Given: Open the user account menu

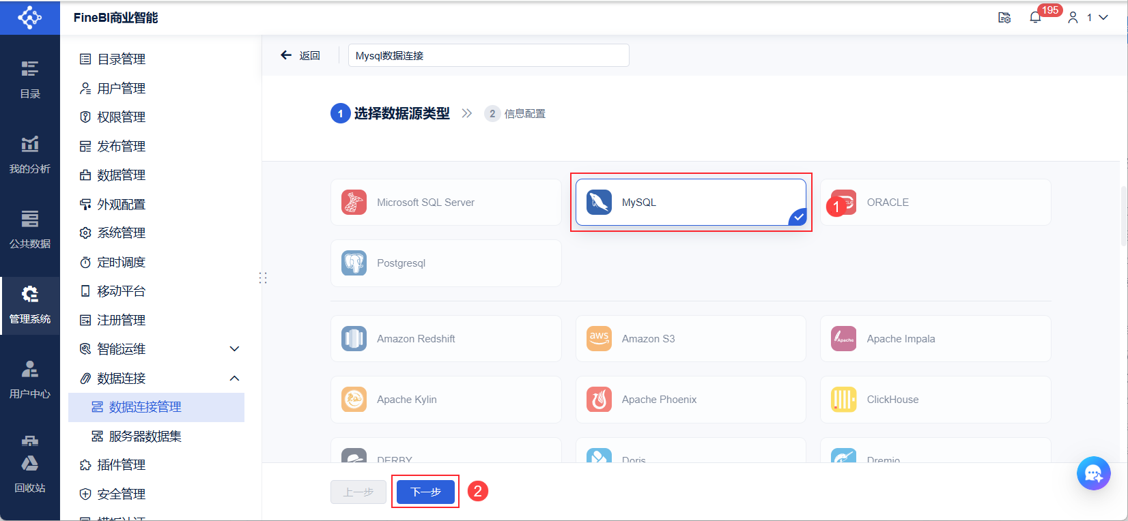Looking at the screenshot, I should click(x=1088, y=18).
